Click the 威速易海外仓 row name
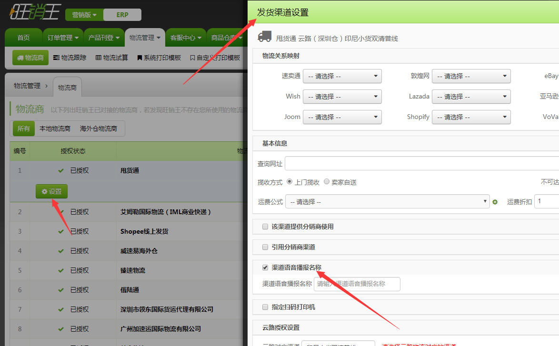This screenshot has width=559, height=346. click(x=139, y=251)
